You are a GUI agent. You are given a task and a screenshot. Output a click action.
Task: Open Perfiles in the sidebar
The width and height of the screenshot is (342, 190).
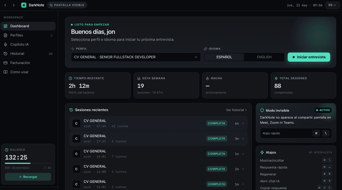coord(28,35)
